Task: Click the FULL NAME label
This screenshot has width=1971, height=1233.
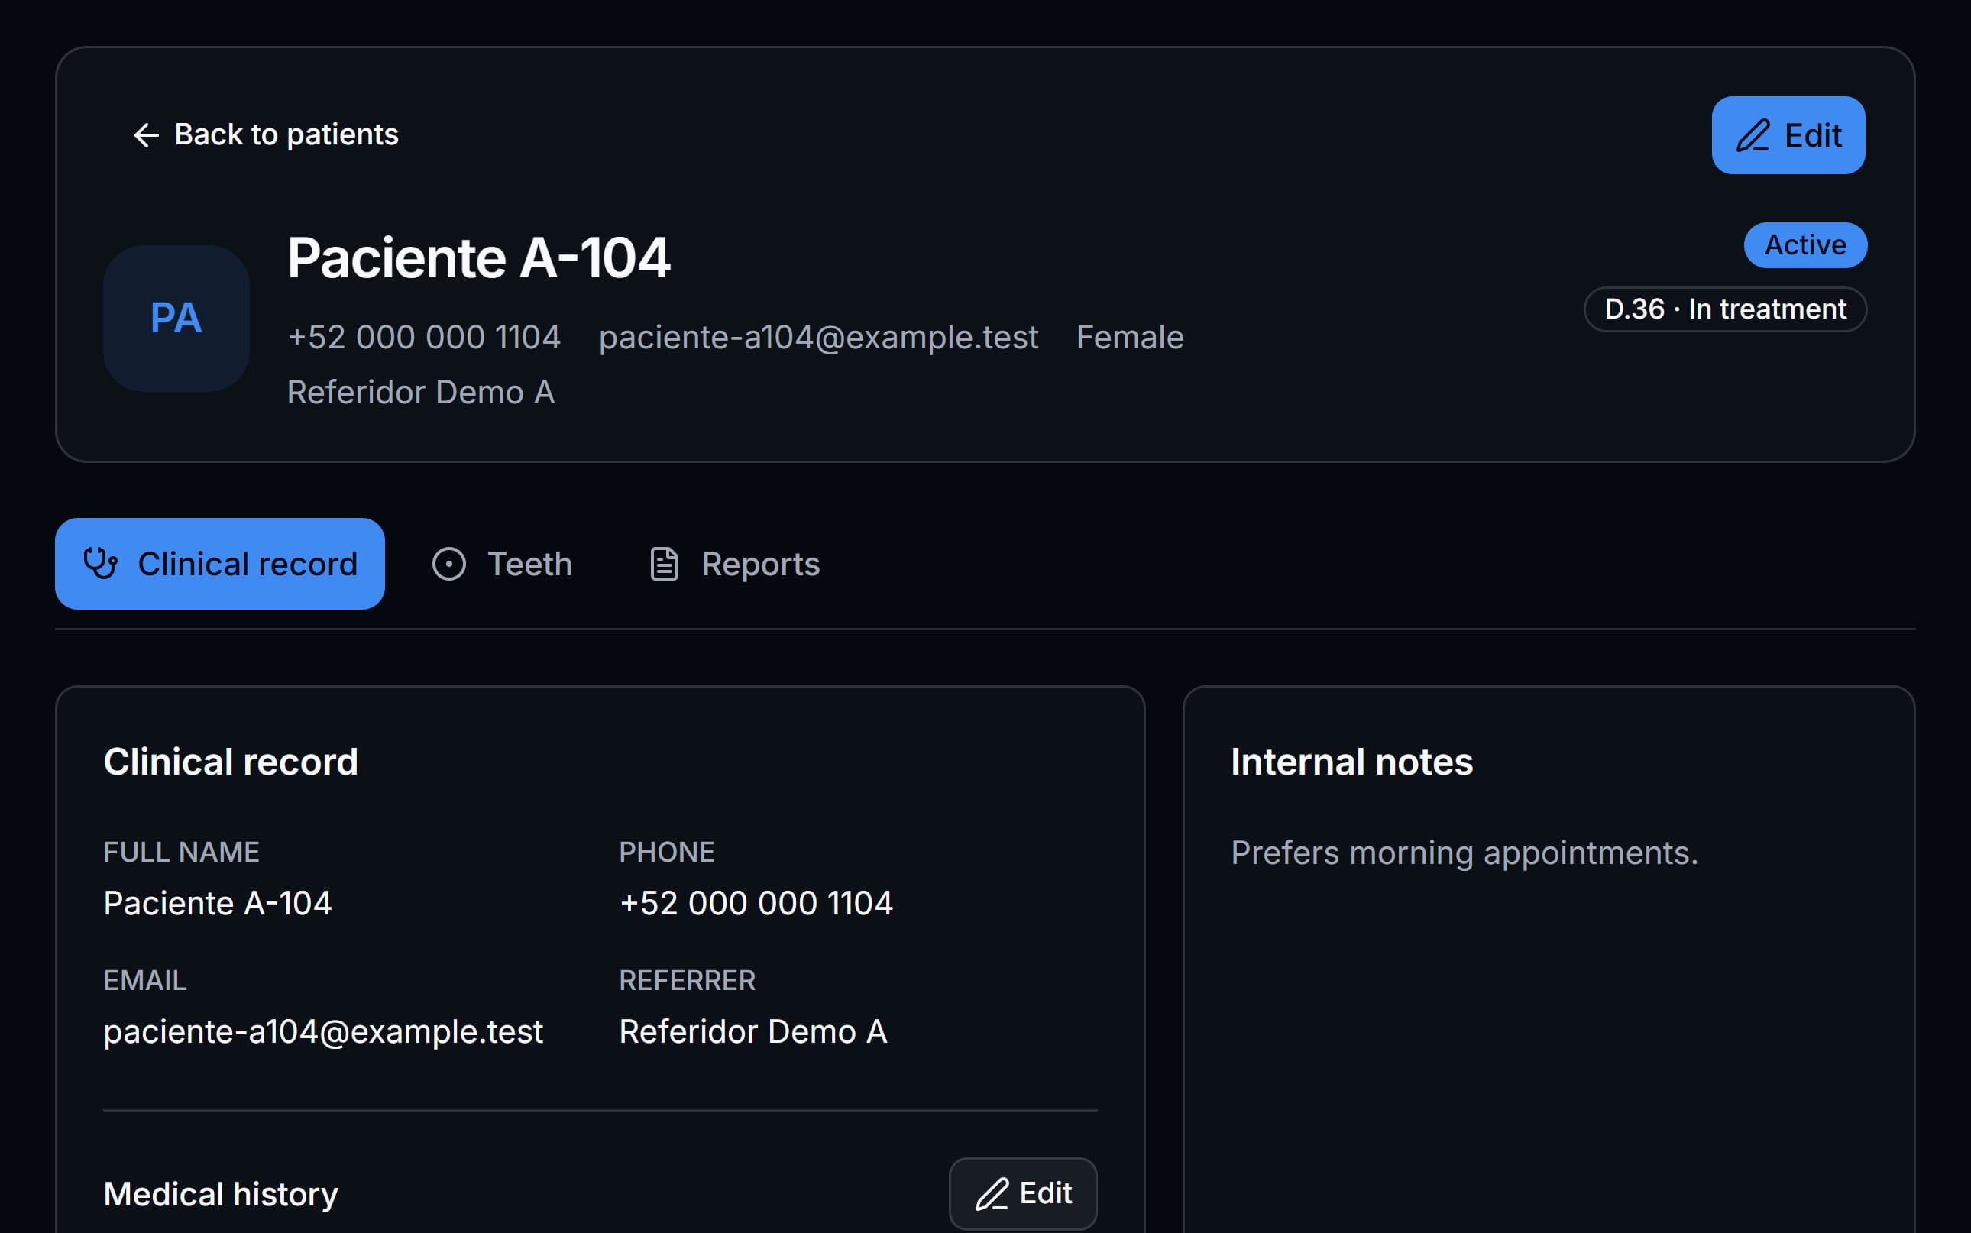Action: [x=181, y=852]
